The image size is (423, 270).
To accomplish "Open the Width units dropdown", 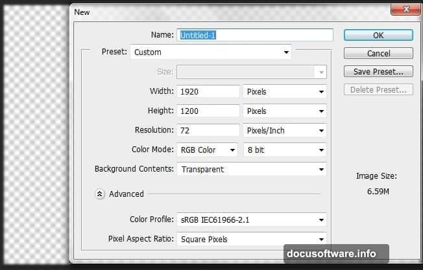I will tap(284, 91).
